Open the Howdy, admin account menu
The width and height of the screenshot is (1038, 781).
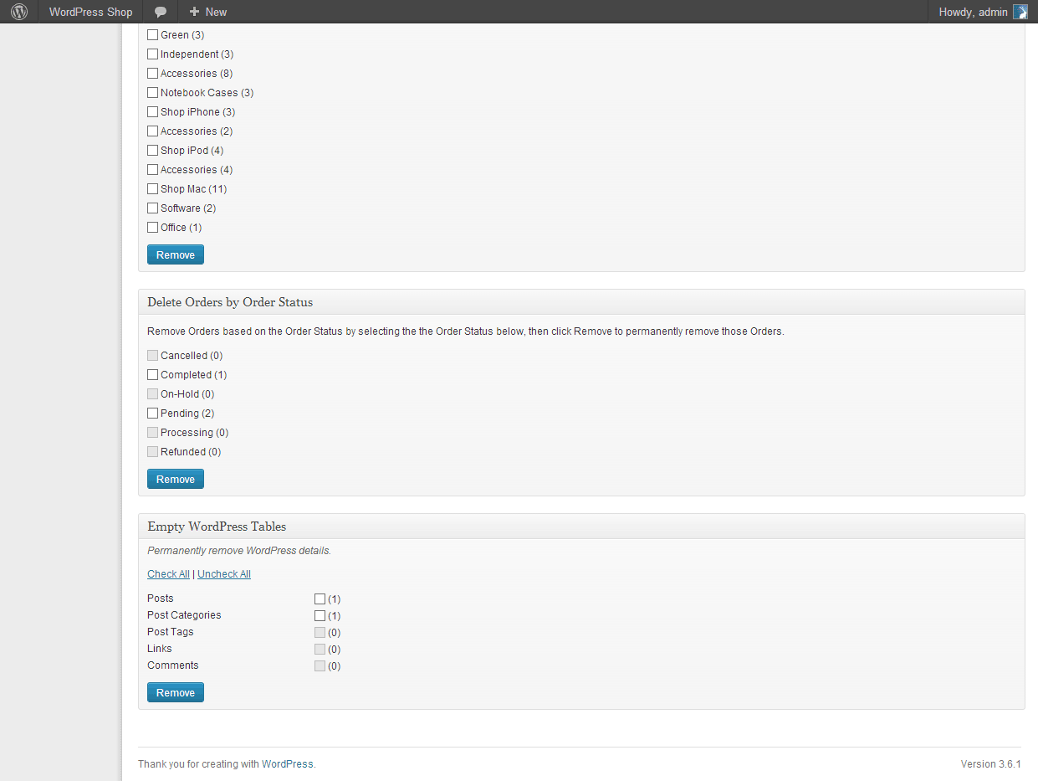[983, 12]
